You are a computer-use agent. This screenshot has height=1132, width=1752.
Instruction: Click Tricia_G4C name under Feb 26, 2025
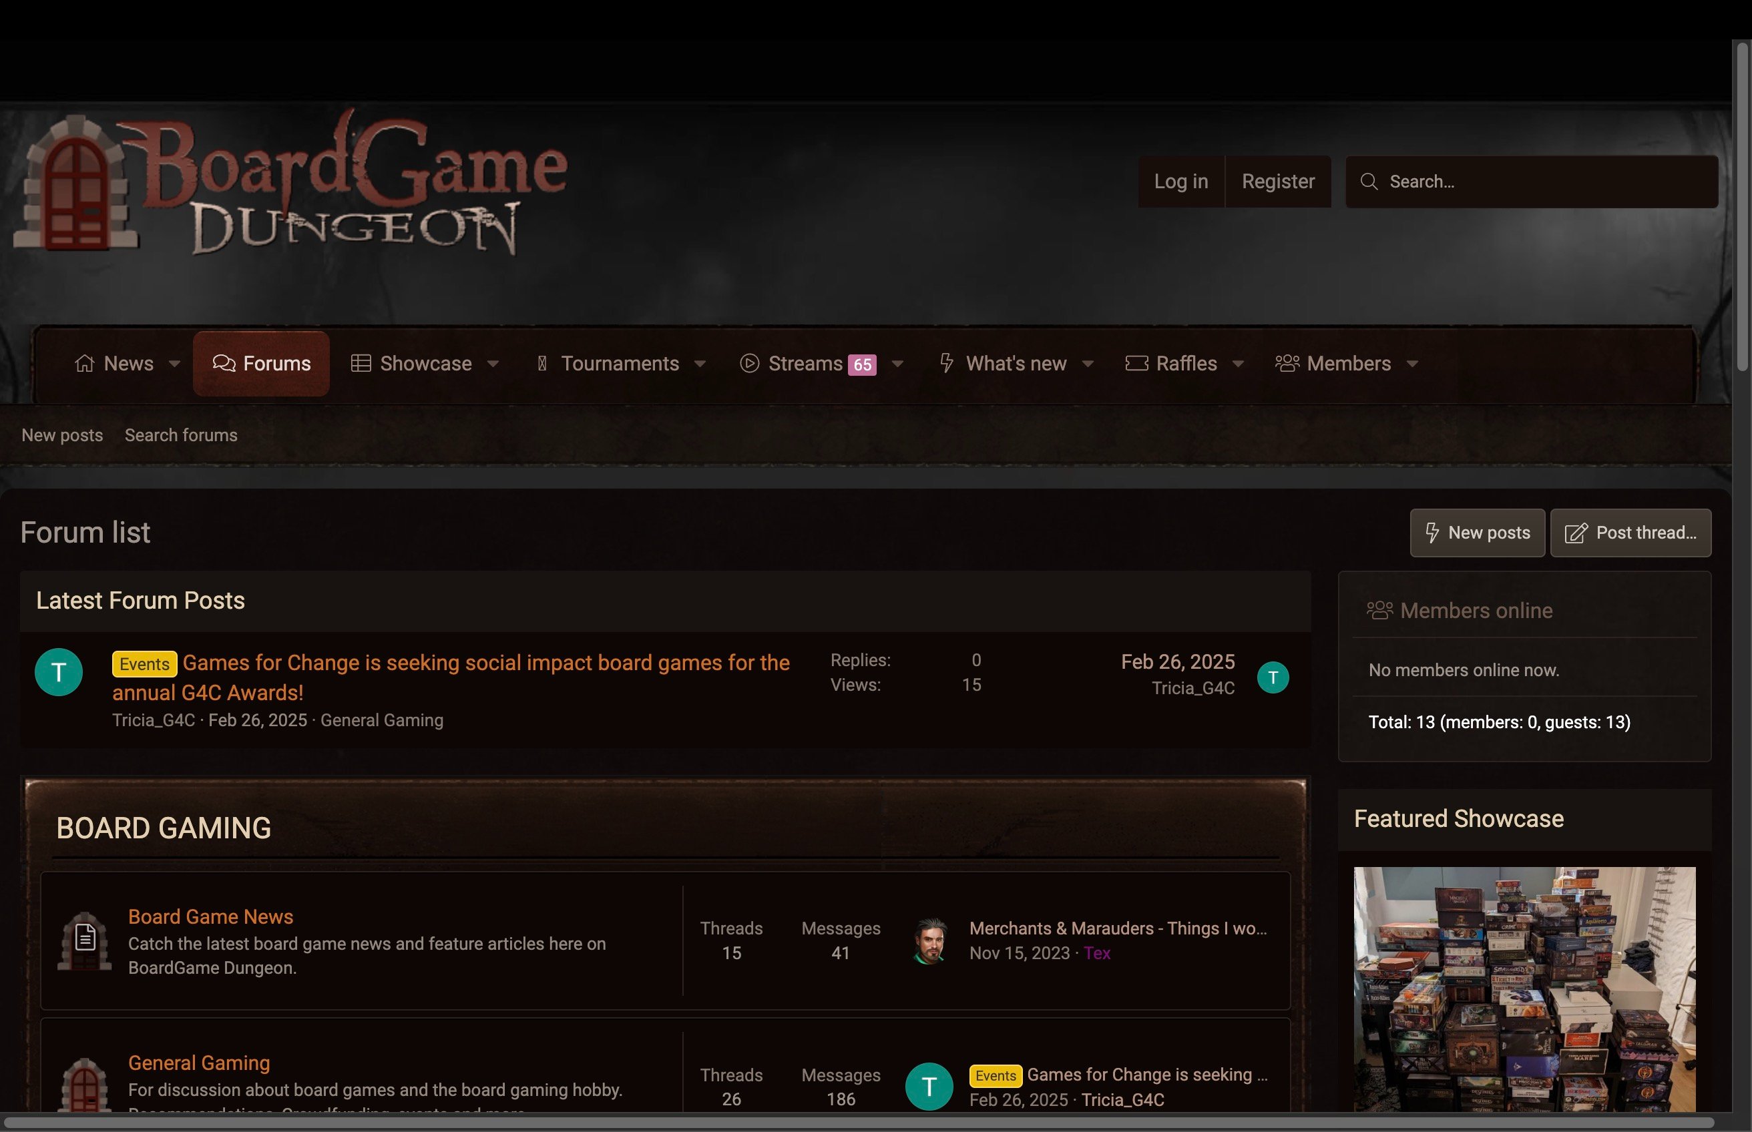tap(1192, 688)
